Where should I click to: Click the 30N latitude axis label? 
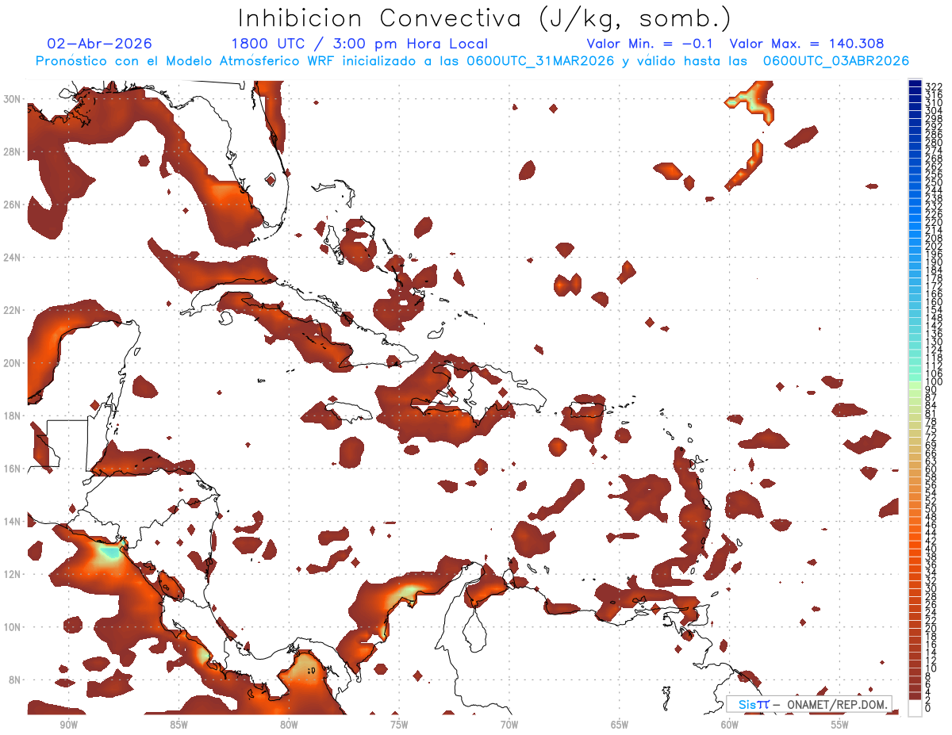[x=13, y=99]
